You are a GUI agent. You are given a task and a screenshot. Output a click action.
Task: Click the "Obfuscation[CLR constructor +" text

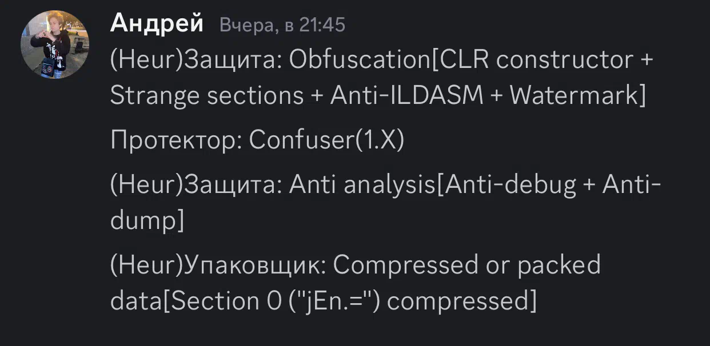472,61
